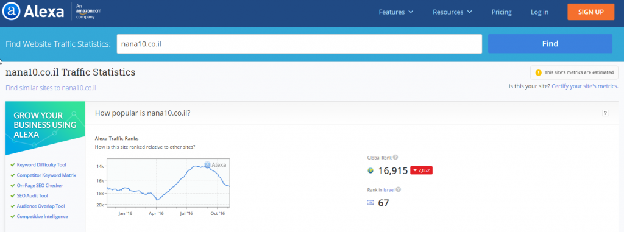
Task: Focus the website search input field
Action: (299, 44)
